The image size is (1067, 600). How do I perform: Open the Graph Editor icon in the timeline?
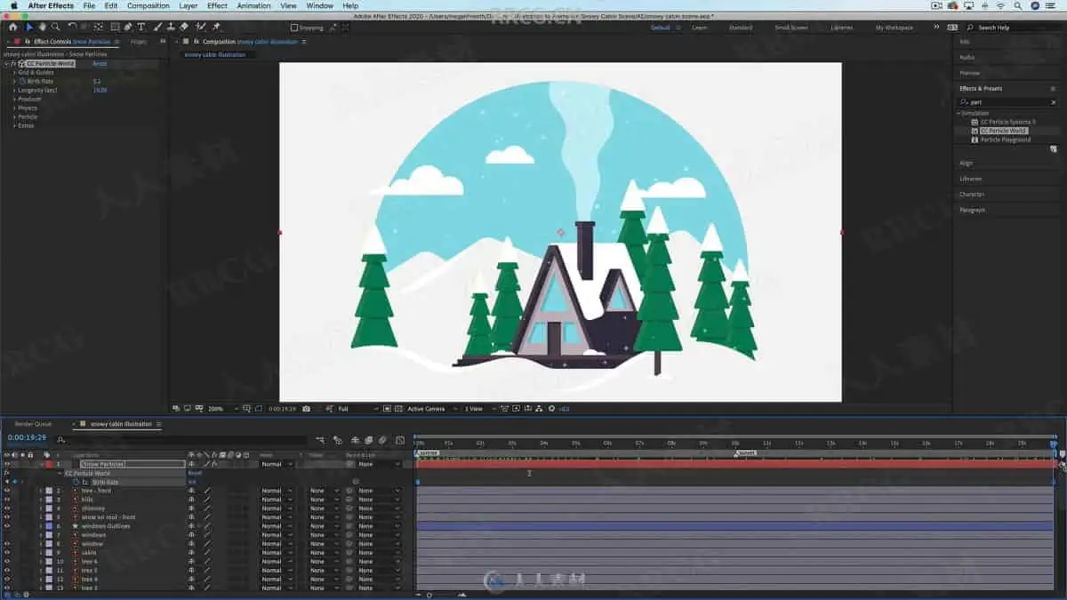[399, 440]
